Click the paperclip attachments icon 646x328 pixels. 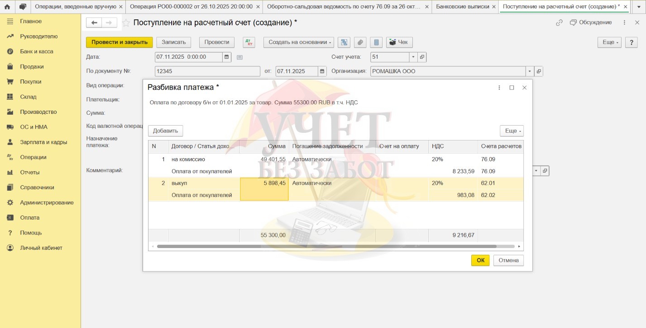360,42
